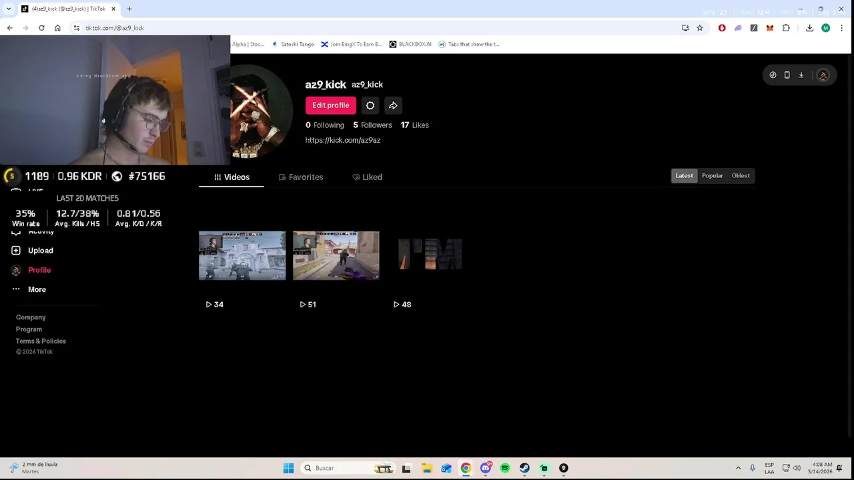Go to the browser home page
Screen dimensions: 854x480
pyautogui.click(x=57, y=28)
